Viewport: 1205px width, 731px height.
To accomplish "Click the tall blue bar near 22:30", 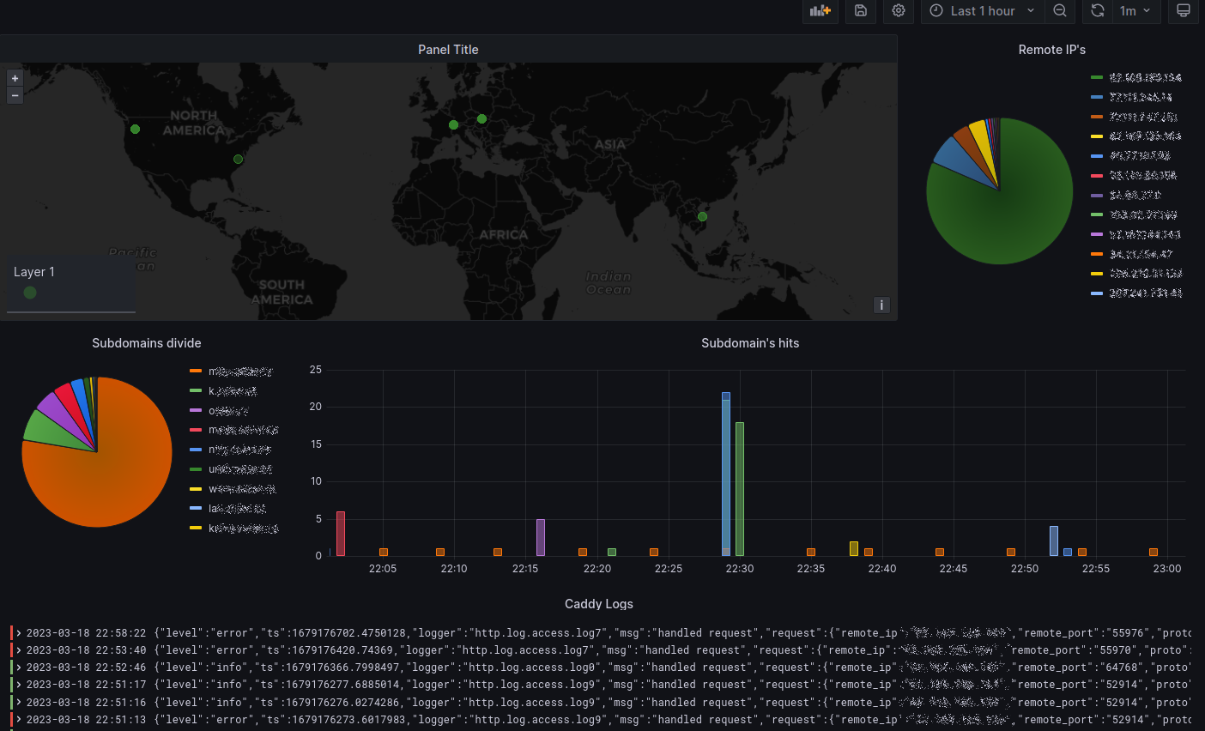I will (x=726, y=474).
